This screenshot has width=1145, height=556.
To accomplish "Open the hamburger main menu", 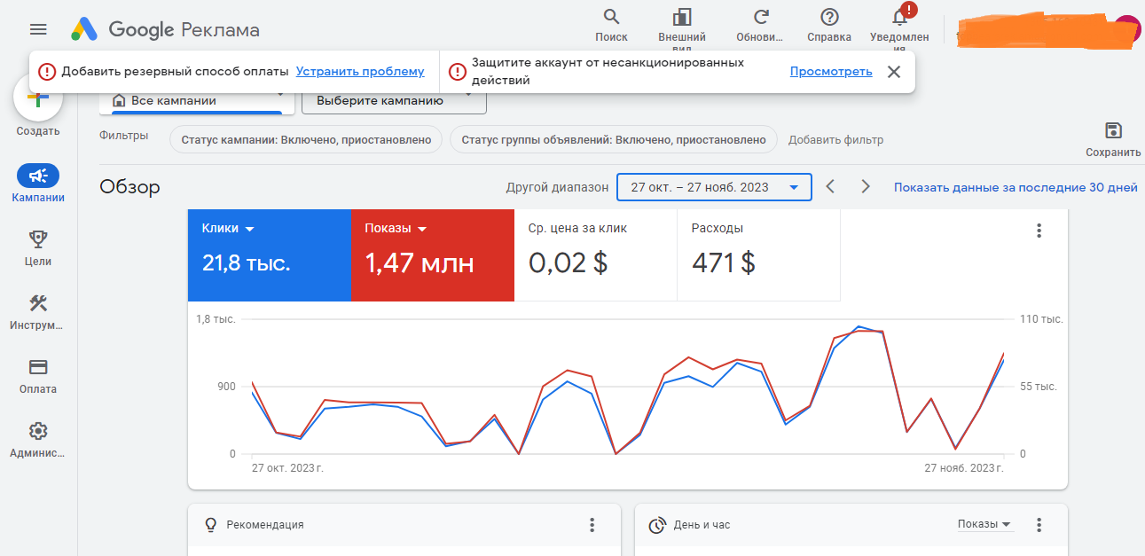I will [38, 29].
